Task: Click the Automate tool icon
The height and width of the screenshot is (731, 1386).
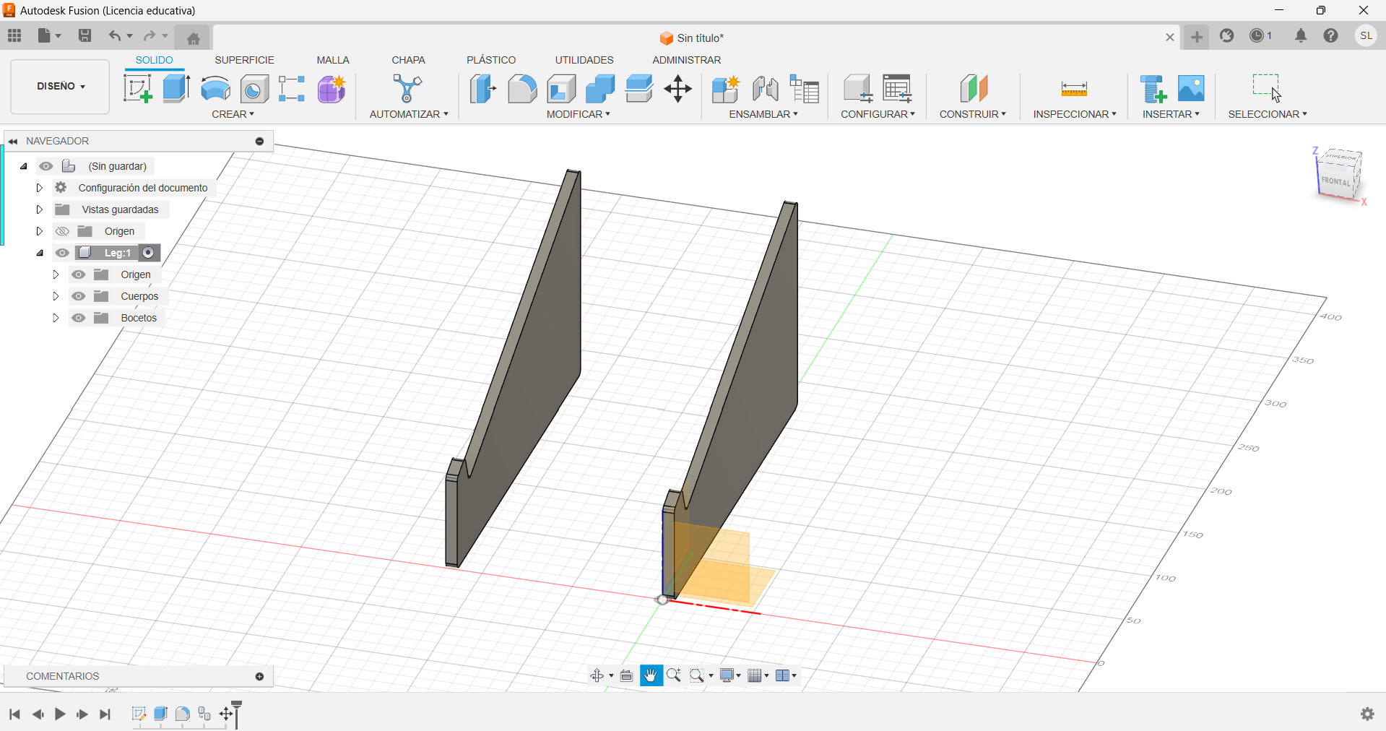Action: tap(407, 89)
